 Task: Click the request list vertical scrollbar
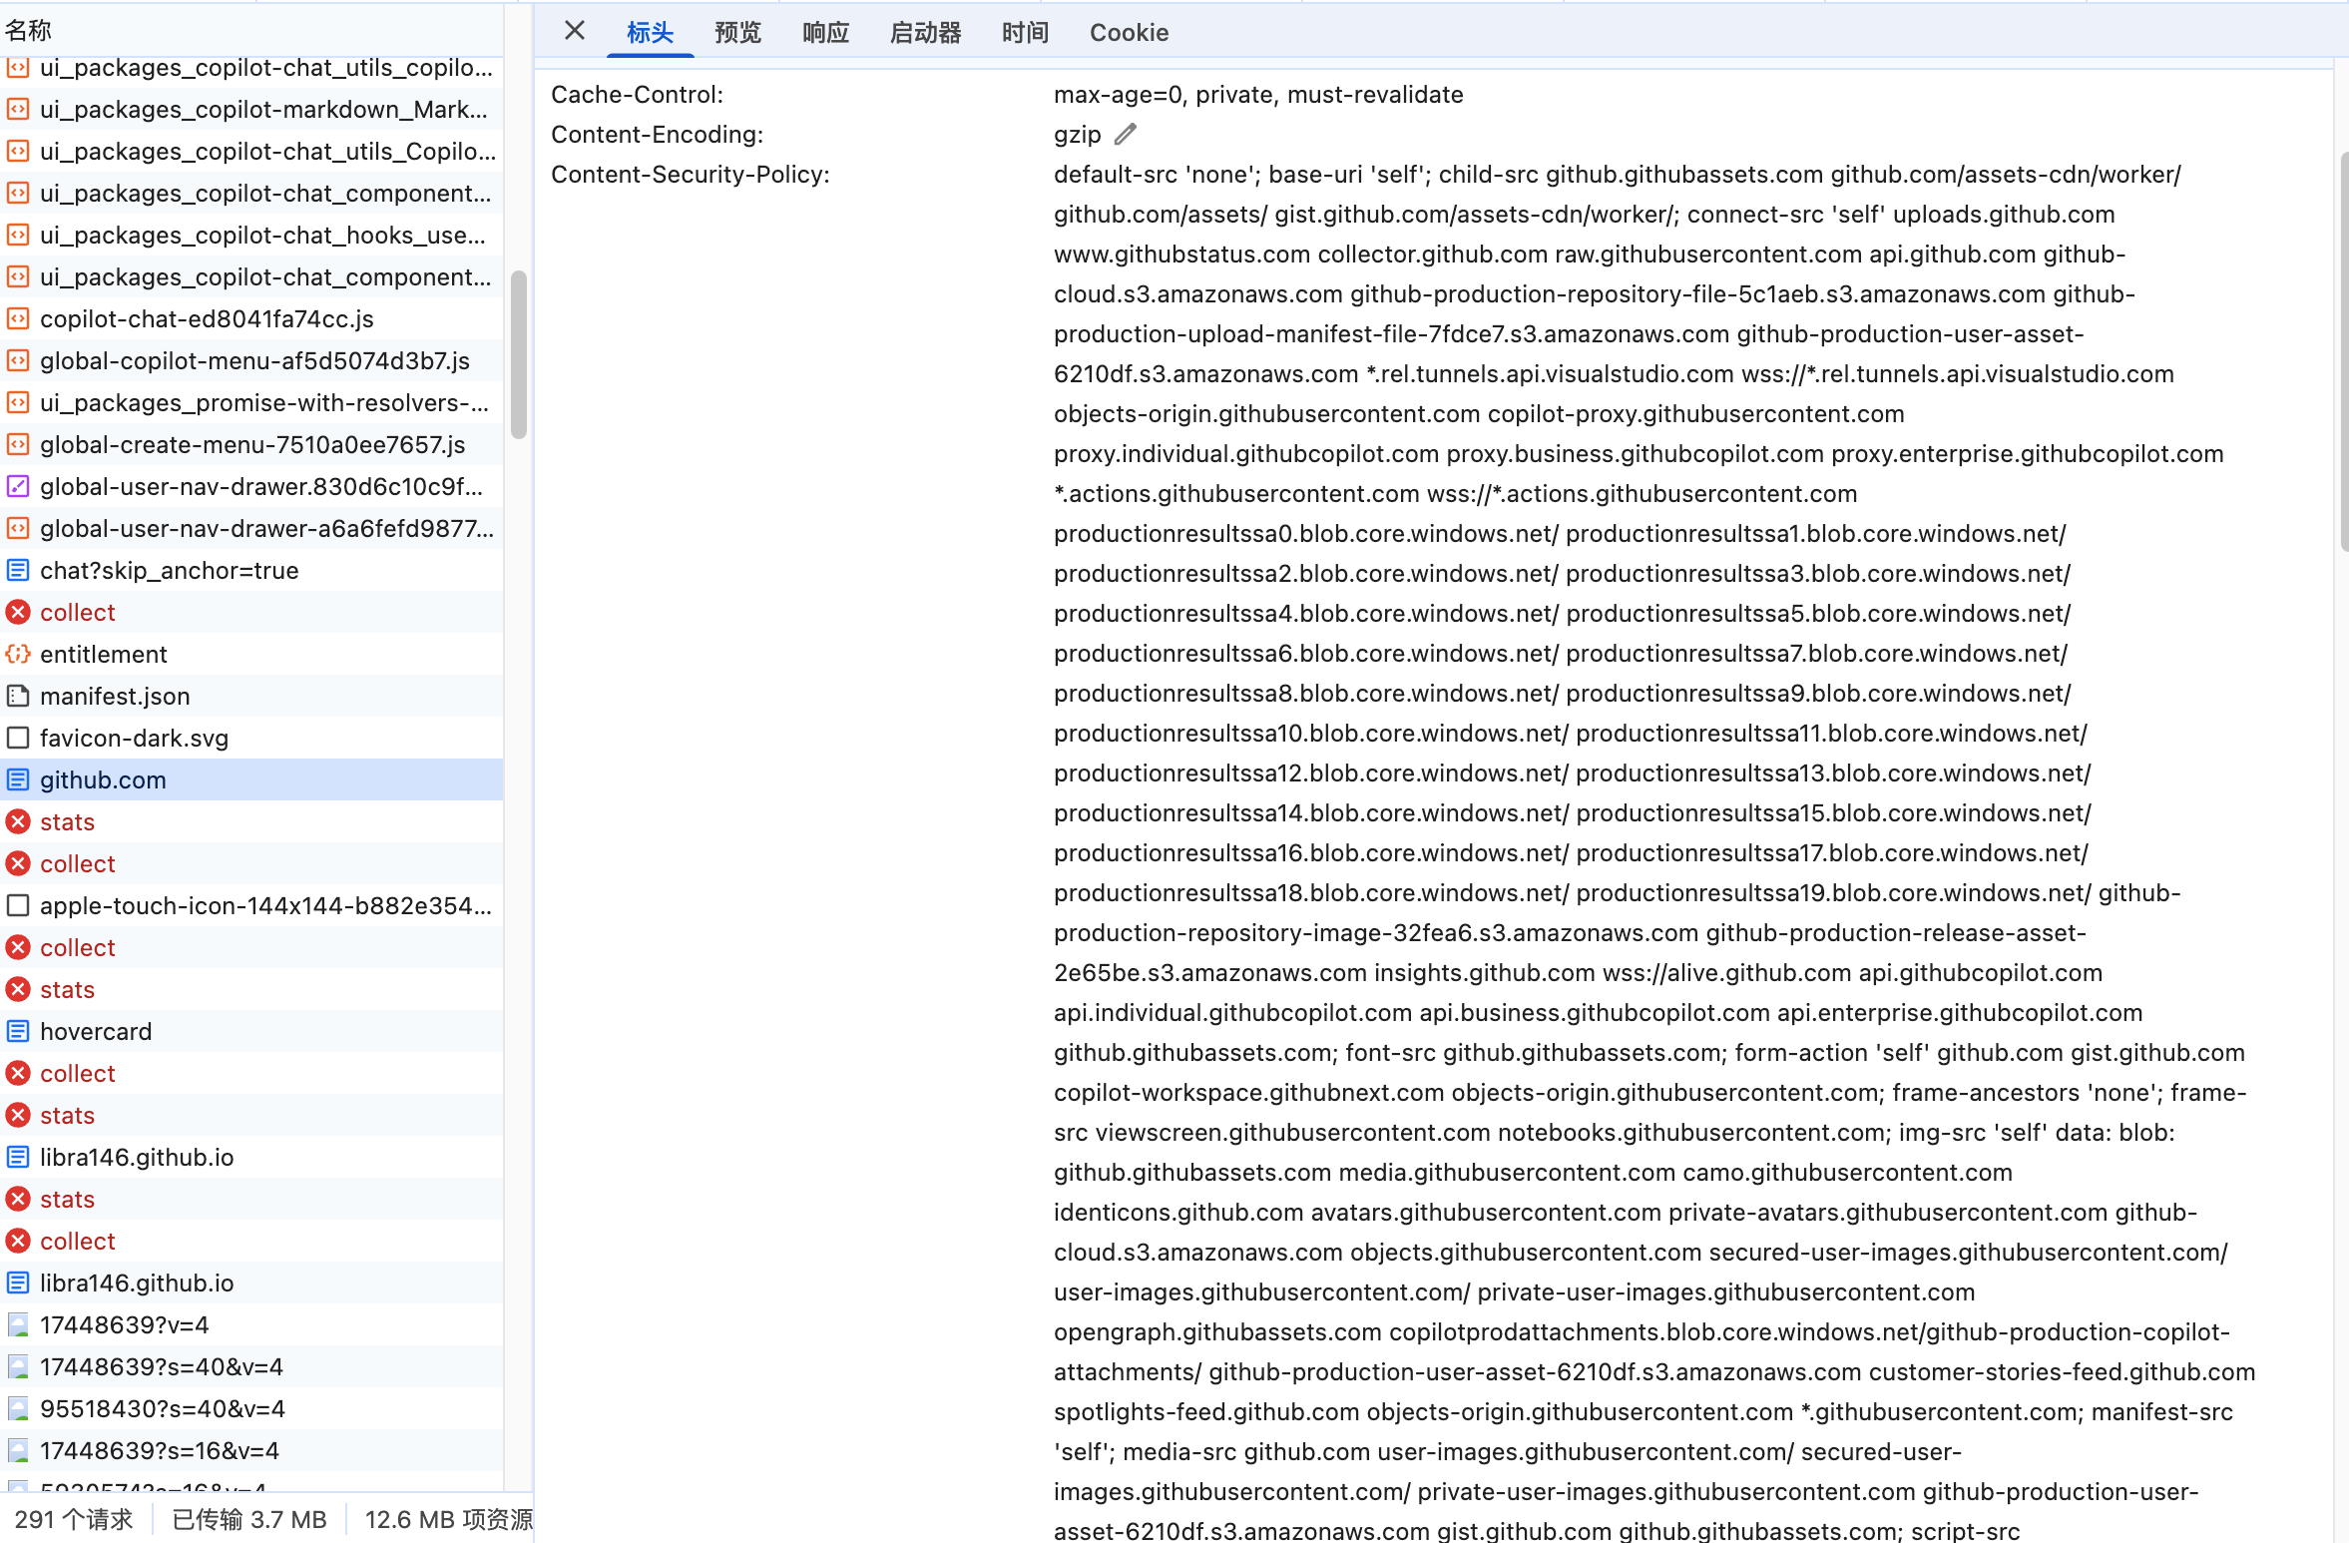tap(518, 354)
